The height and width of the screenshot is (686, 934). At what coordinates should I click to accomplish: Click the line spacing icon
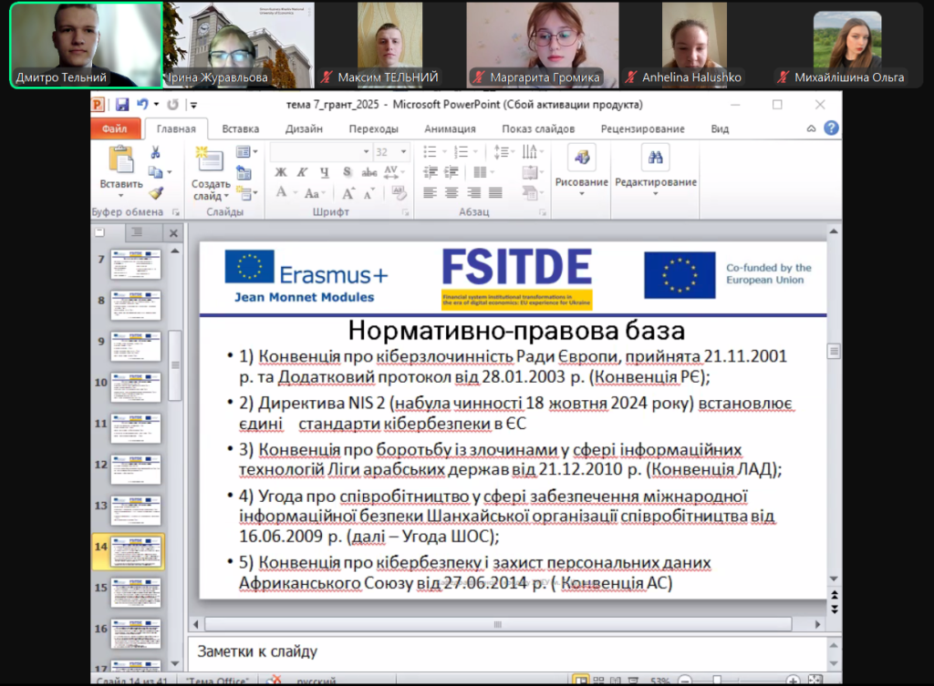pyautogui.click(x=501, y=152)
